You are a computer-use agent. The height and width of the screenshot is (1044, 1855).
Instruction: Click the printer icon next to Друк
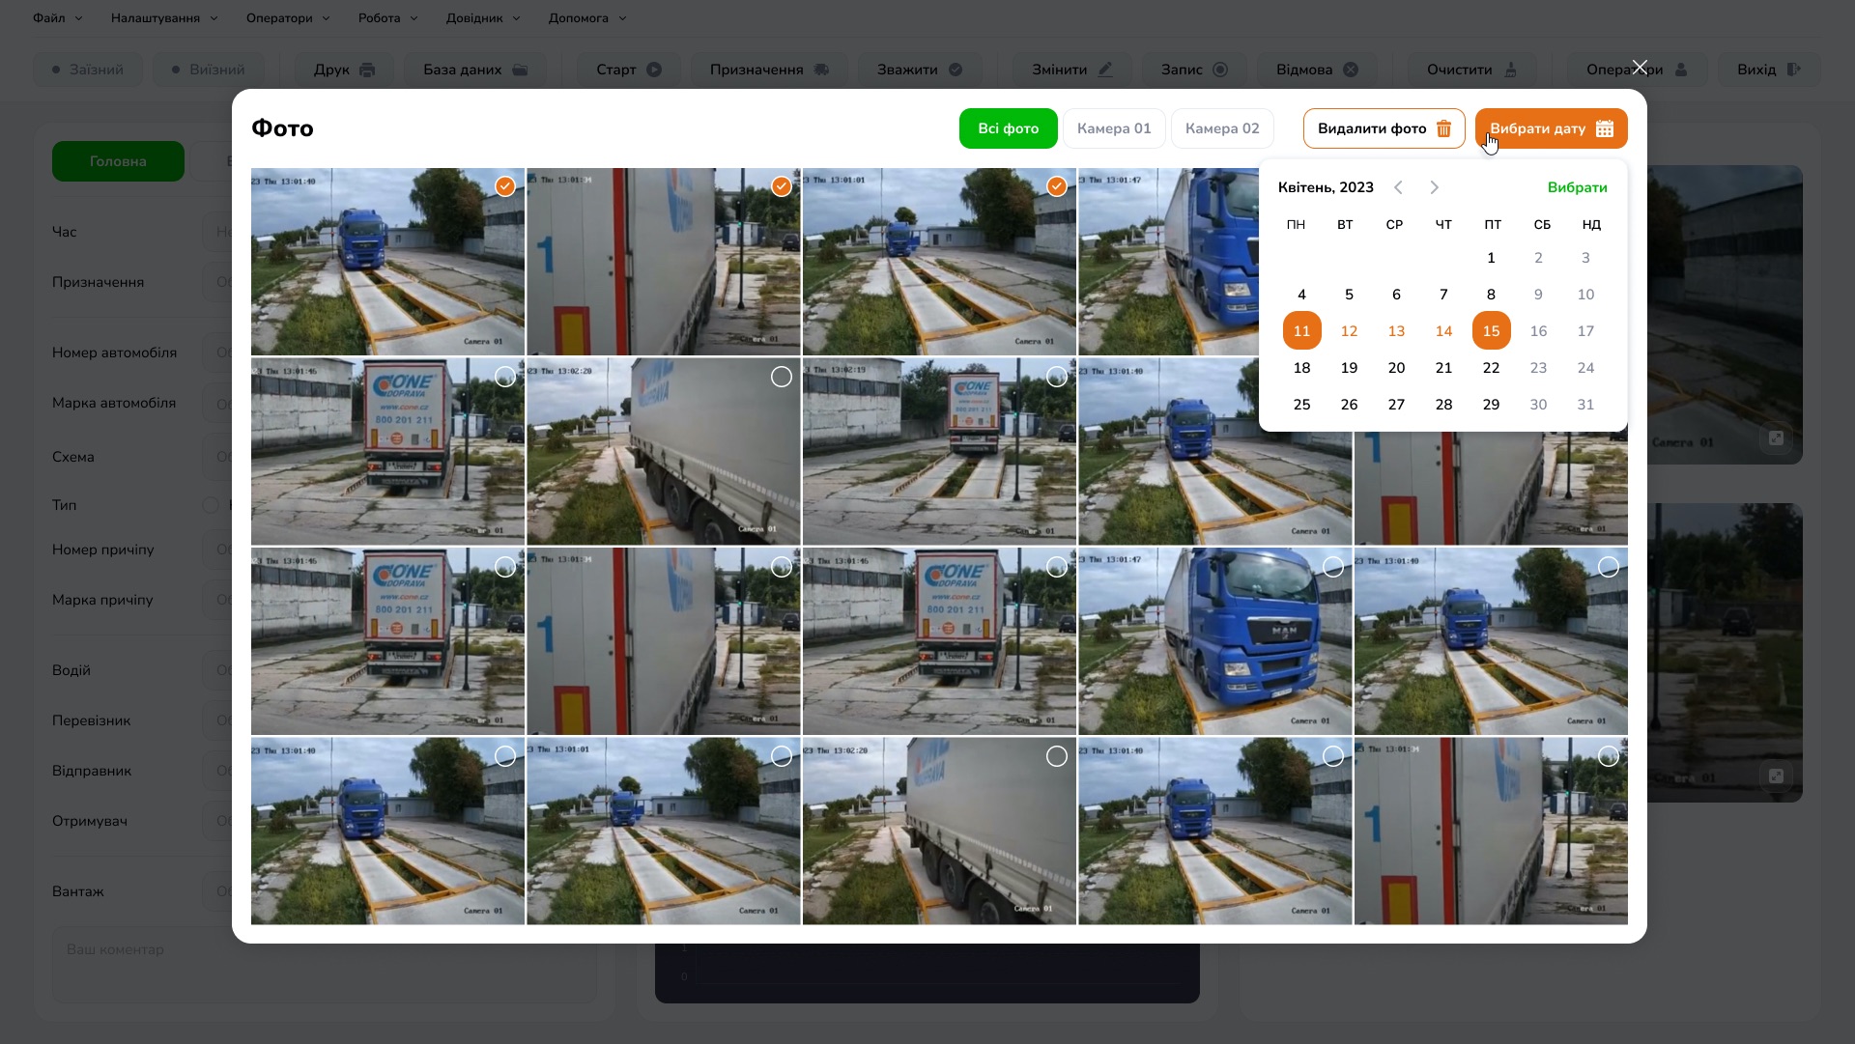coord(367,70)
